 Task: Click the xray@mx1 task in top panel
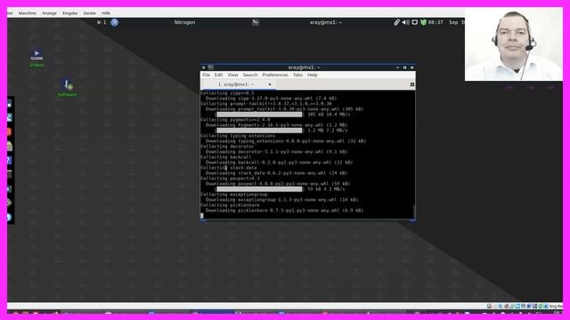326,22
